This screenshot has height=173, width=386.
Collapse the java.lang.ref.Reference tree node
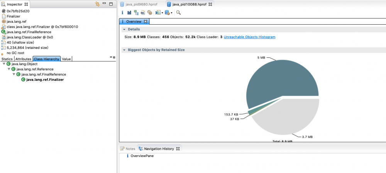point(9,69)
